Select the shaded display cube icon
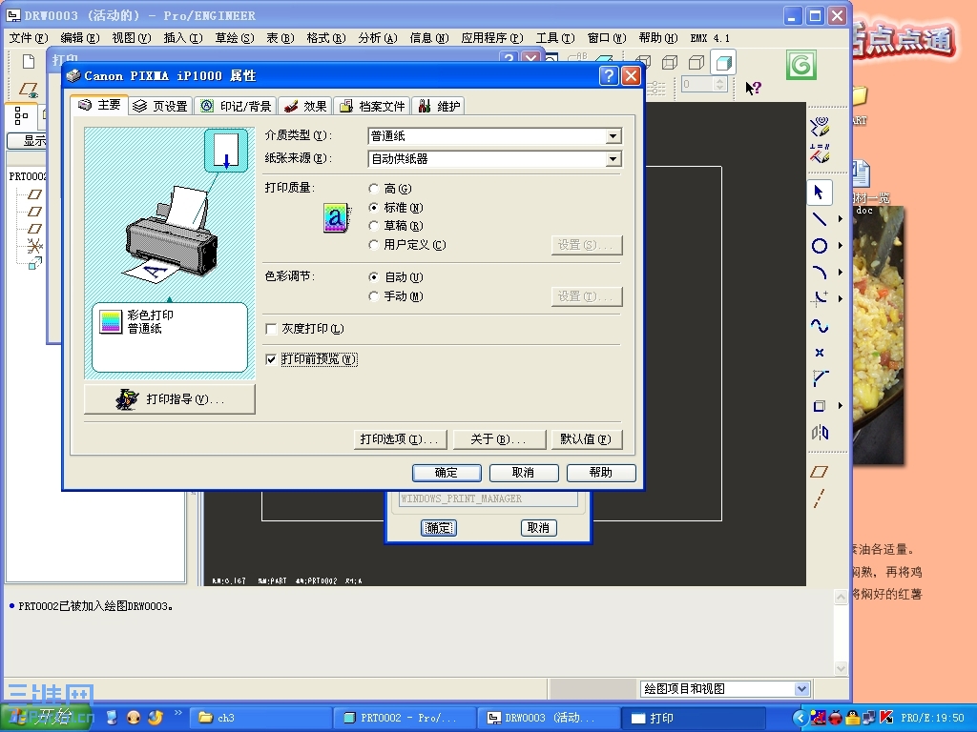This screenshot has width=977, height=732. [x=723, y=62]
